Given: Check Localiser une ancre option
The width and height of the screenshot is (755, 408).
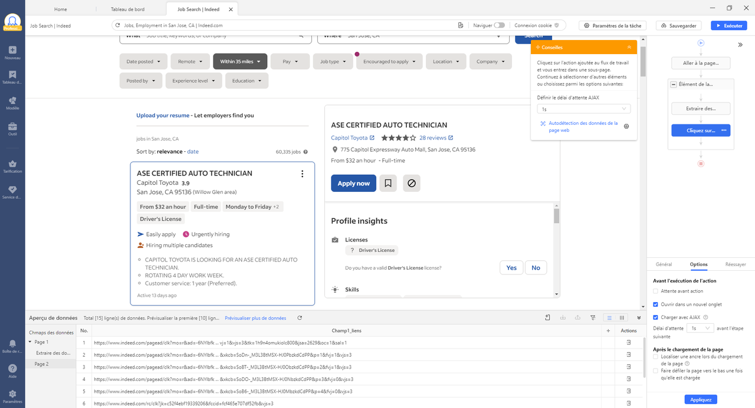Looking at the screenshot, I should pyautogui.click(x=655, y=357).
